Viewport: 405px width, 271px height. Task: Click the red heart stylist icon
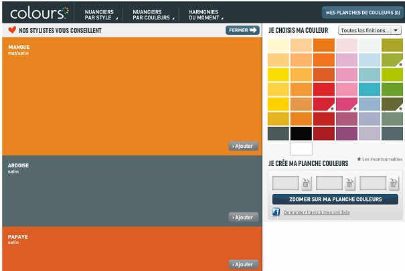point(11,30)
